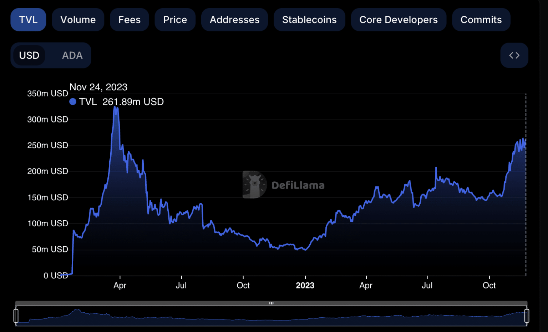Click the TVL peak near April 2022
The width and height of the screenshot is (548, 332).
click(116, 107)
